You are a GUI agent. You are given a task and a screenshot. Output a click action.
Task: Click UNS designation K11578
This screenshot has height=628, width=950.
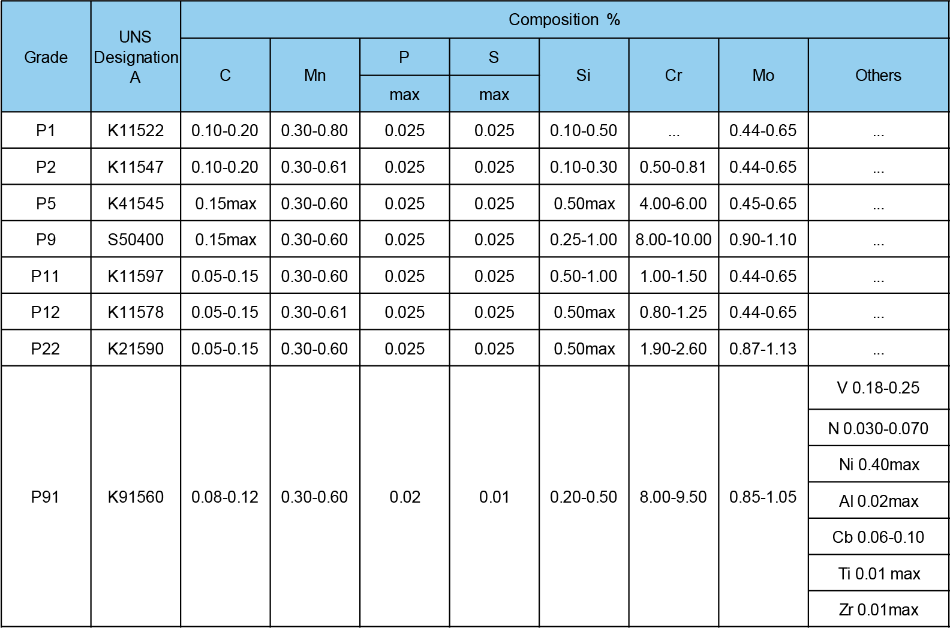[136, 312]
